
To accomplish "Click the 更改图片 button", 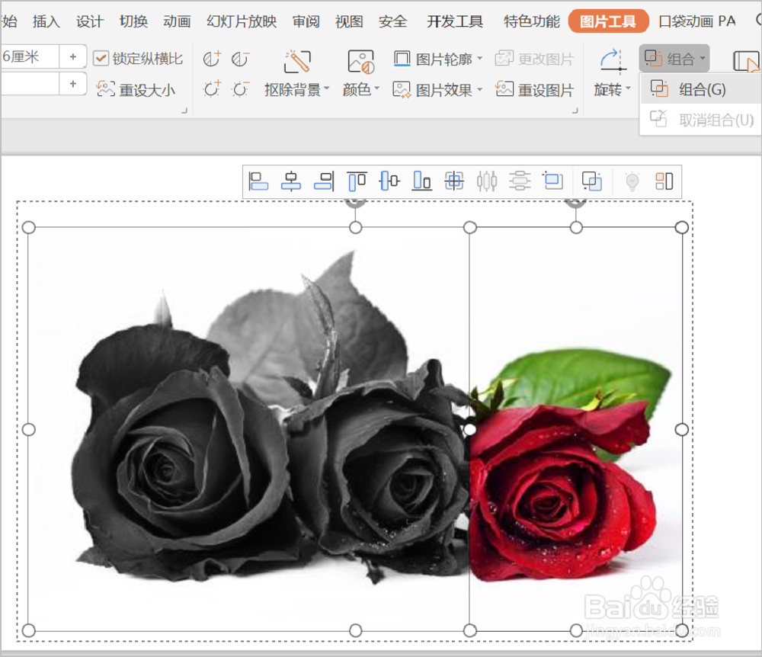I will (534, 59).
